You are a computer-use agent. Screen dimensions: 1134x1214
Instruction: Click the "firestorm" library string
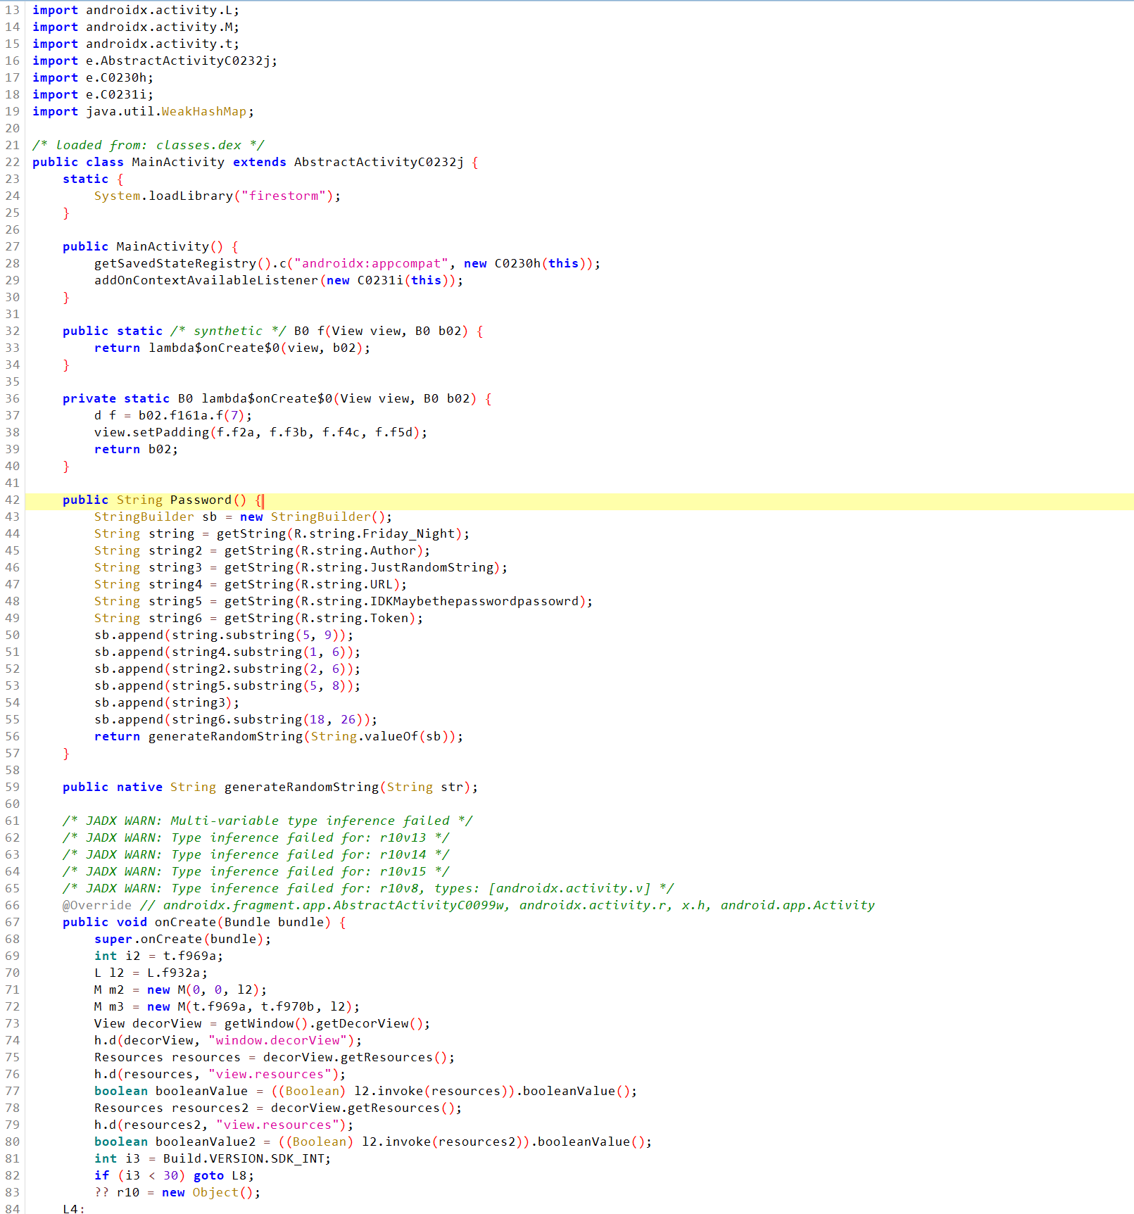pyautogui.click(x=284, y=196)
